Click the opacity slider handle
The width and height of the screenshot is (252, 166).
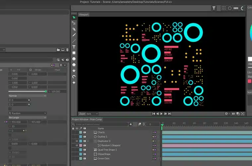[x=46, y=91]
